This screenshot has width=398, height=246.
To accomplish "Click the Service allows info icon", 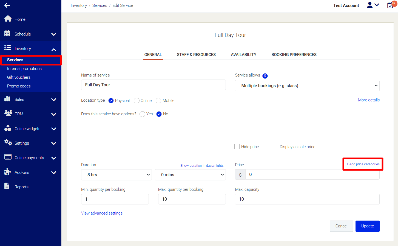I will [x=265, y=76].
